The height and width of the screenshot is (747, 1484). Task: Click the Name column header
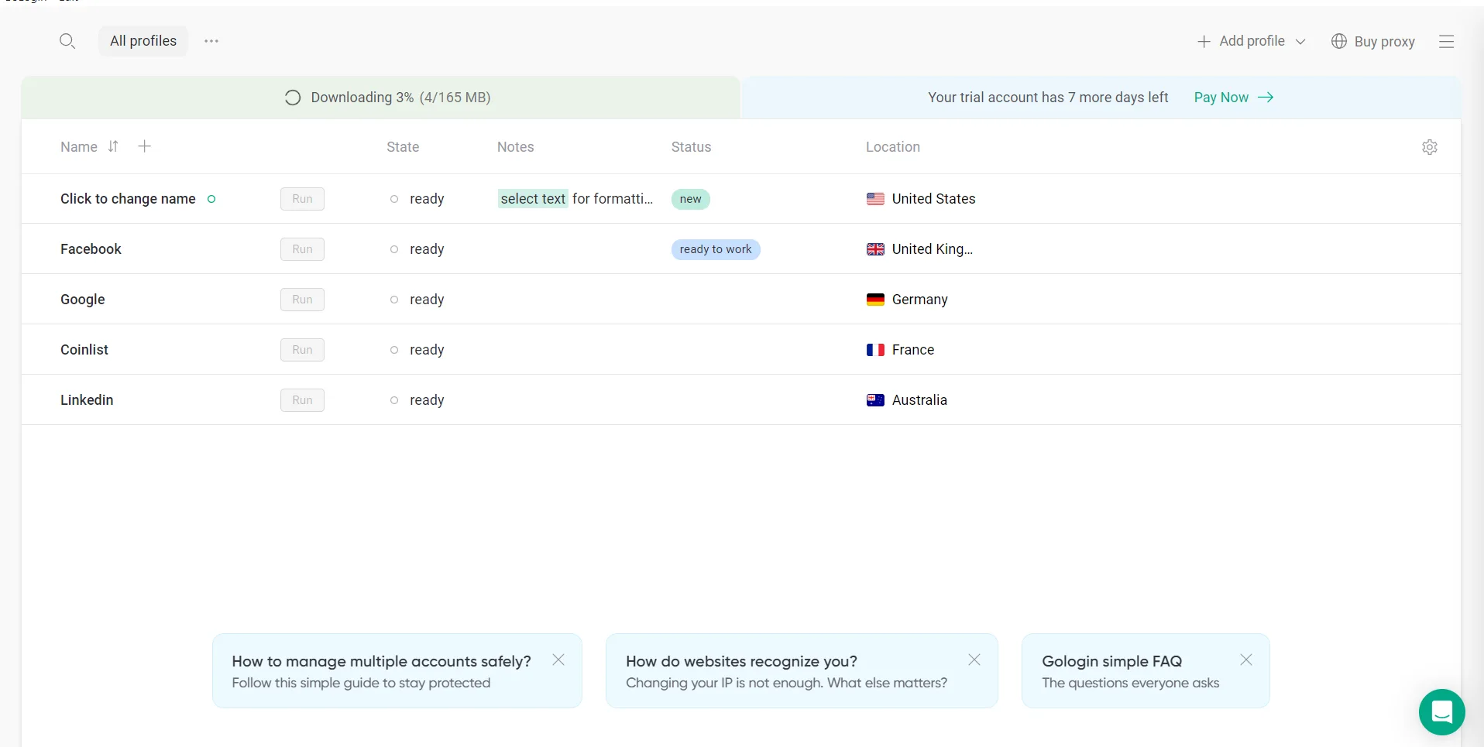pyautogui.click(x=79, y=147)
